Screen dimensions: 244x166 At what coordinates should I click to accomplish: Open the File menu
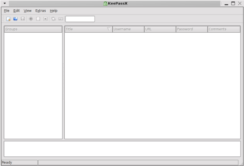pyautogui.click(x=7, y=11)
